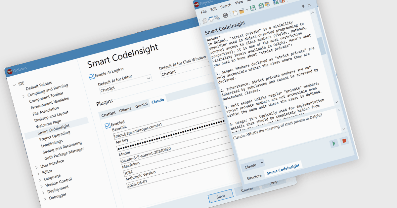
Task: Switch to the Structure tab
Action: pos(254,177)
